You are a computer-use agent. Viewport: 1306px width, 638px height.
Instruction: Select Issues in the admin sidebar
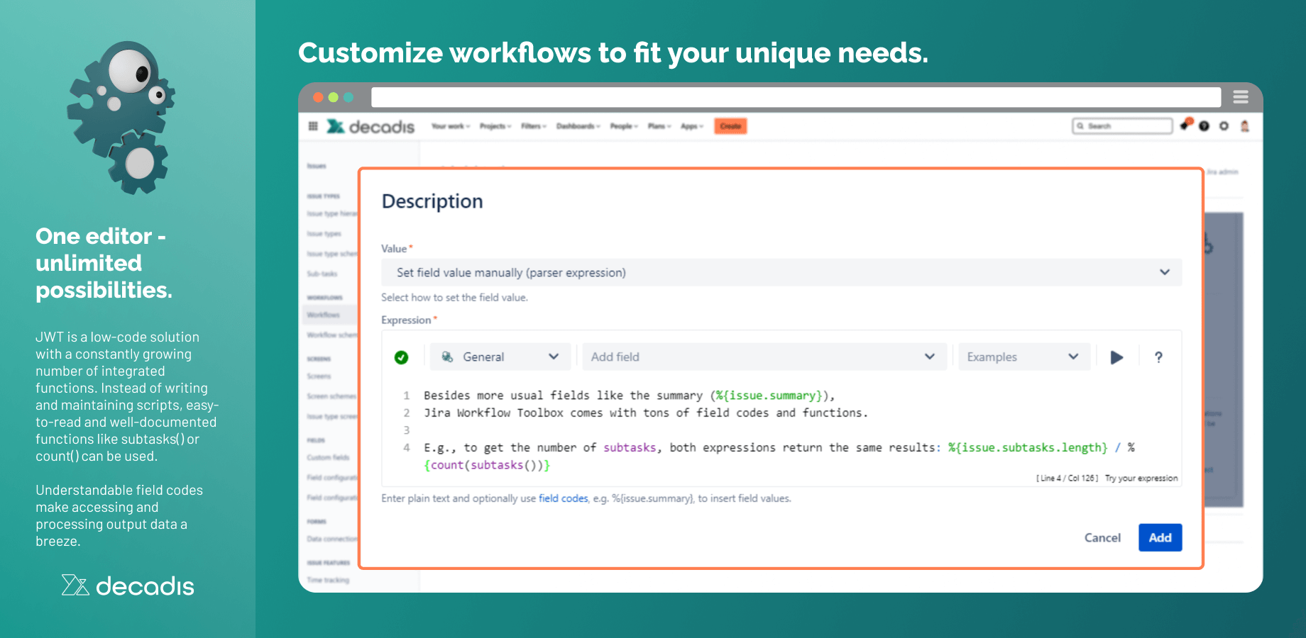(x=317, y=166)
